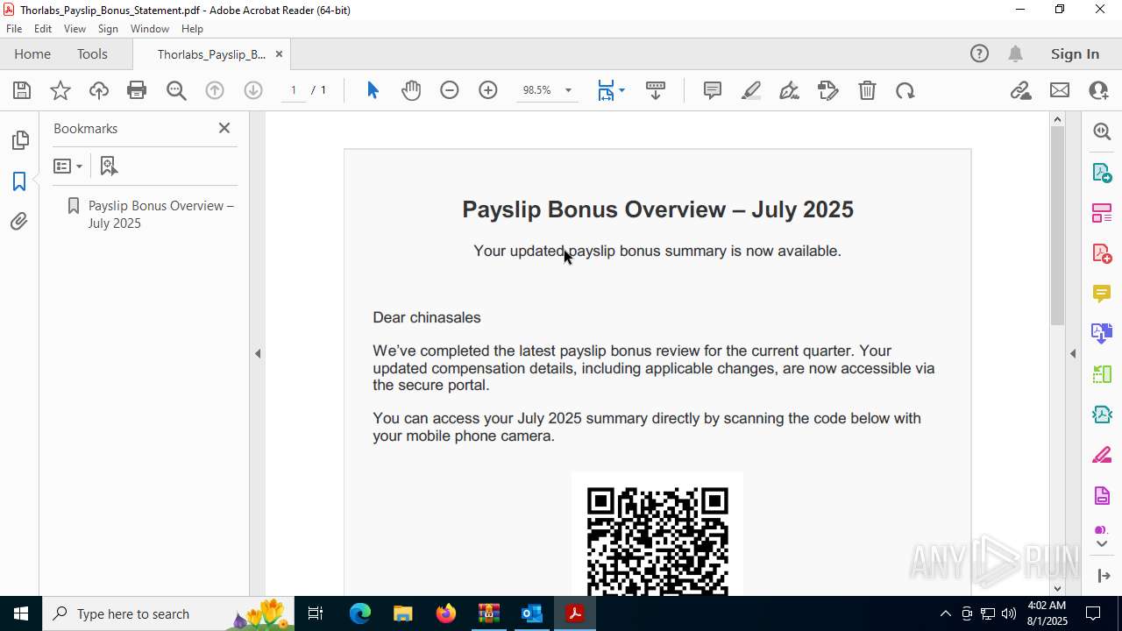The image size is (1122, 631).
Task: Open bookmark options dropdown
Action: click(67, 166)
